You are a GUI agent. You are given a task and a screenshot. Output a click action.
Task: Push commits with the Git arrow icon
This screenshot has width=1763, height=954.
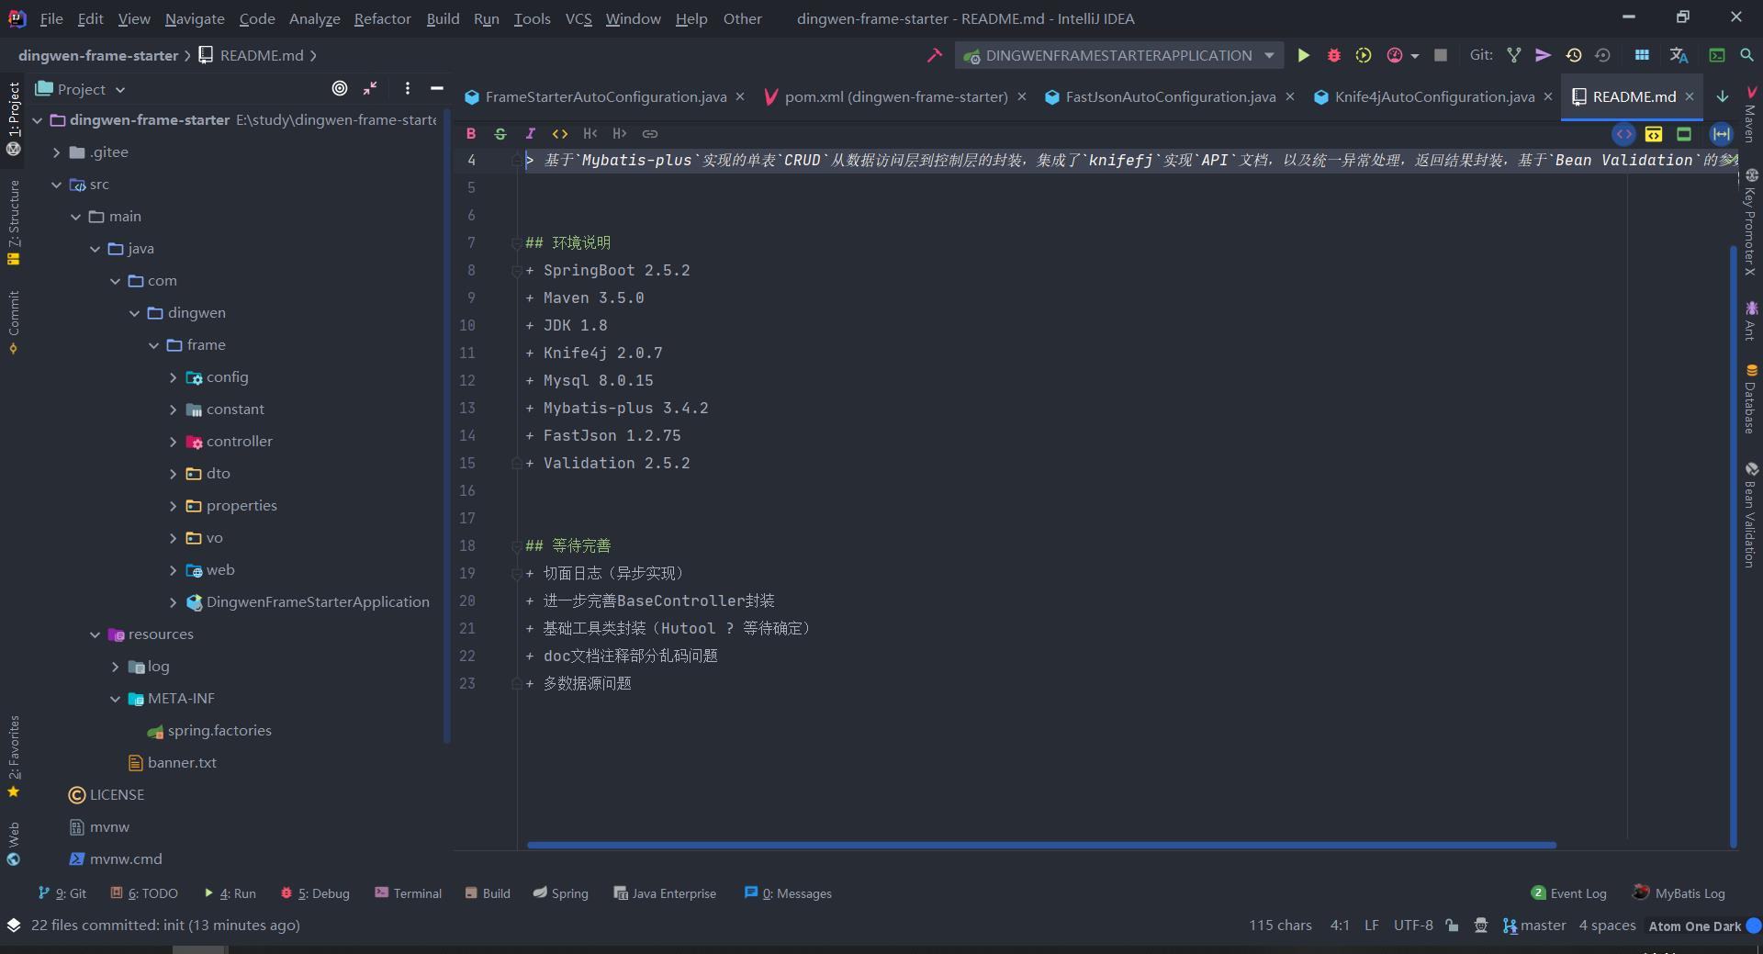[x=1544, y=55]
